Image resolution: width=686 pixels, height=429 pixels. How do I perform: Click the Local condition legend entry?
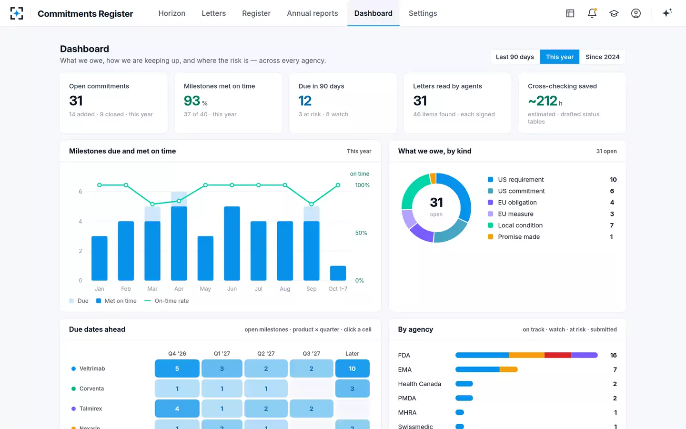coord(552,225)
